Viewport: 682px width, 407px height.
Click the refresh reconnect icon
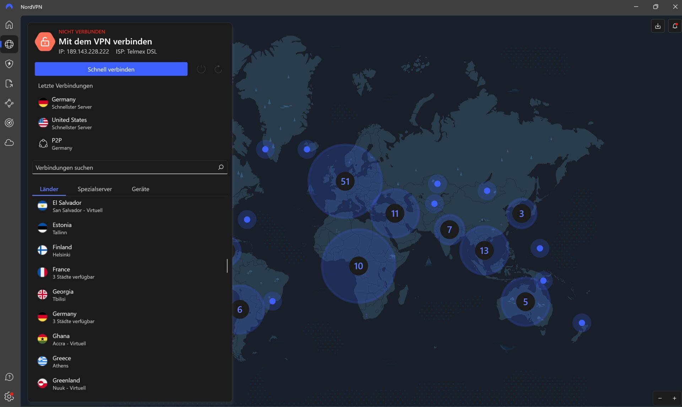[218, 69]
